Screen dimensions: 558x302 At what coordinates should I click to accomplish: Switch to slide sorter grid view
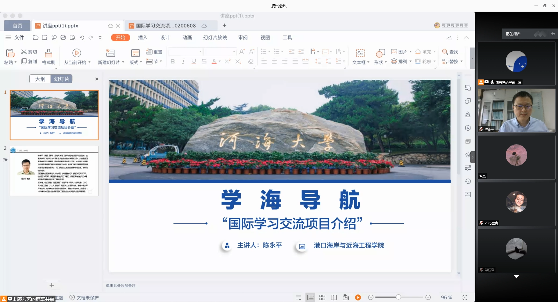coord(322,297)
